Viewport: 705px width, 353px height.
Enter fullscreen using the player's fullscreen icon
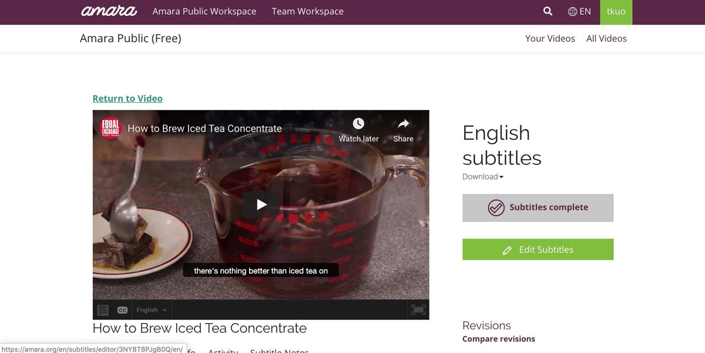point(418,310)
